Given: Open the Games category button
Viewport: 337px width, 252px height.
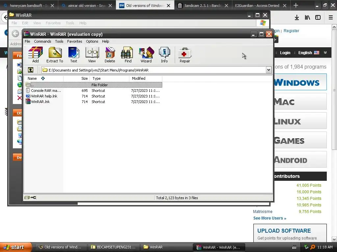Looking at the screenshot, I should click(x=300, y=140).
